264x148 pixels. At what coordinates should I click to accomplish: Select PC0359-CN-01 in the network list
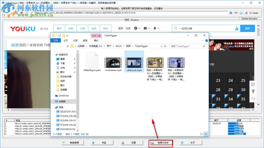68,120
